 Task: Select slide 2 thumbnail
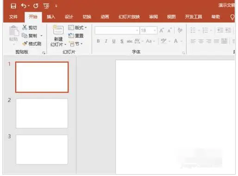[x=42, y=113]
